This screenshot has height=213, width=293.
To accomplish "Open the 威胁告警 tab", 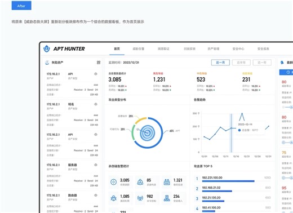I will 139,49.
